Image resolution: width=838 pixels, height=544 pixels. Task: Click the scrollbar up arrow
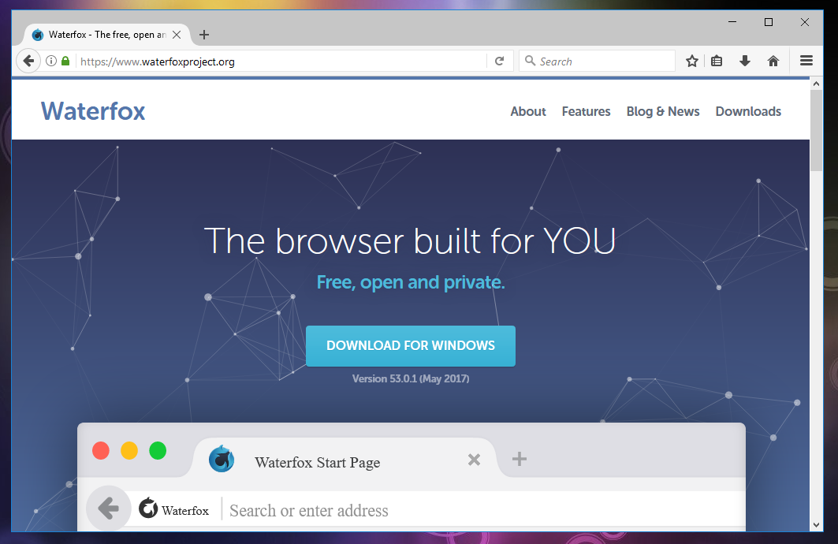(x=816, y=84)
